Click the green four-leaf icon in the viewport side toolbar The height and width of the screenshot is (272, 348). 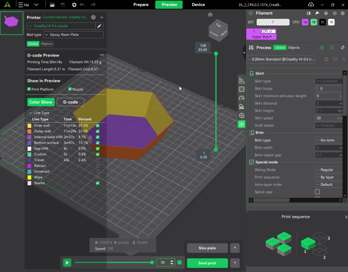point(242,124)
